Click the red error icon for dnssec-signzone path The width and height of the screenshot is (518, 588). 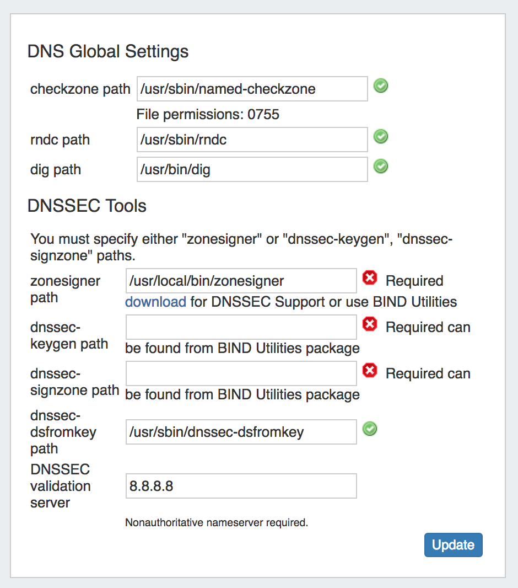coord(370,371)
